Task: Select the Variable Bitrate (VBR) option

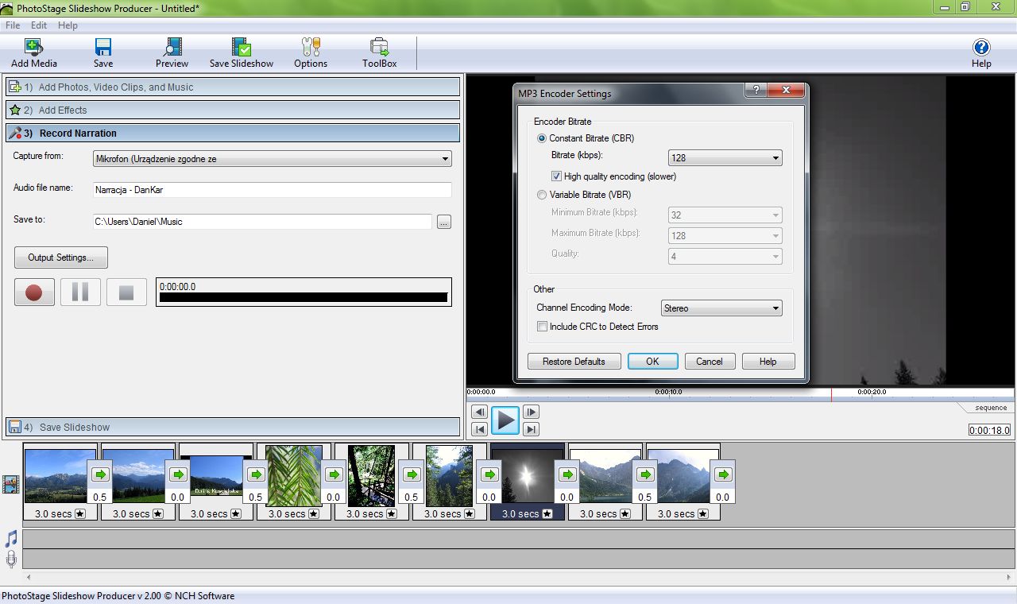Action: 543,195
